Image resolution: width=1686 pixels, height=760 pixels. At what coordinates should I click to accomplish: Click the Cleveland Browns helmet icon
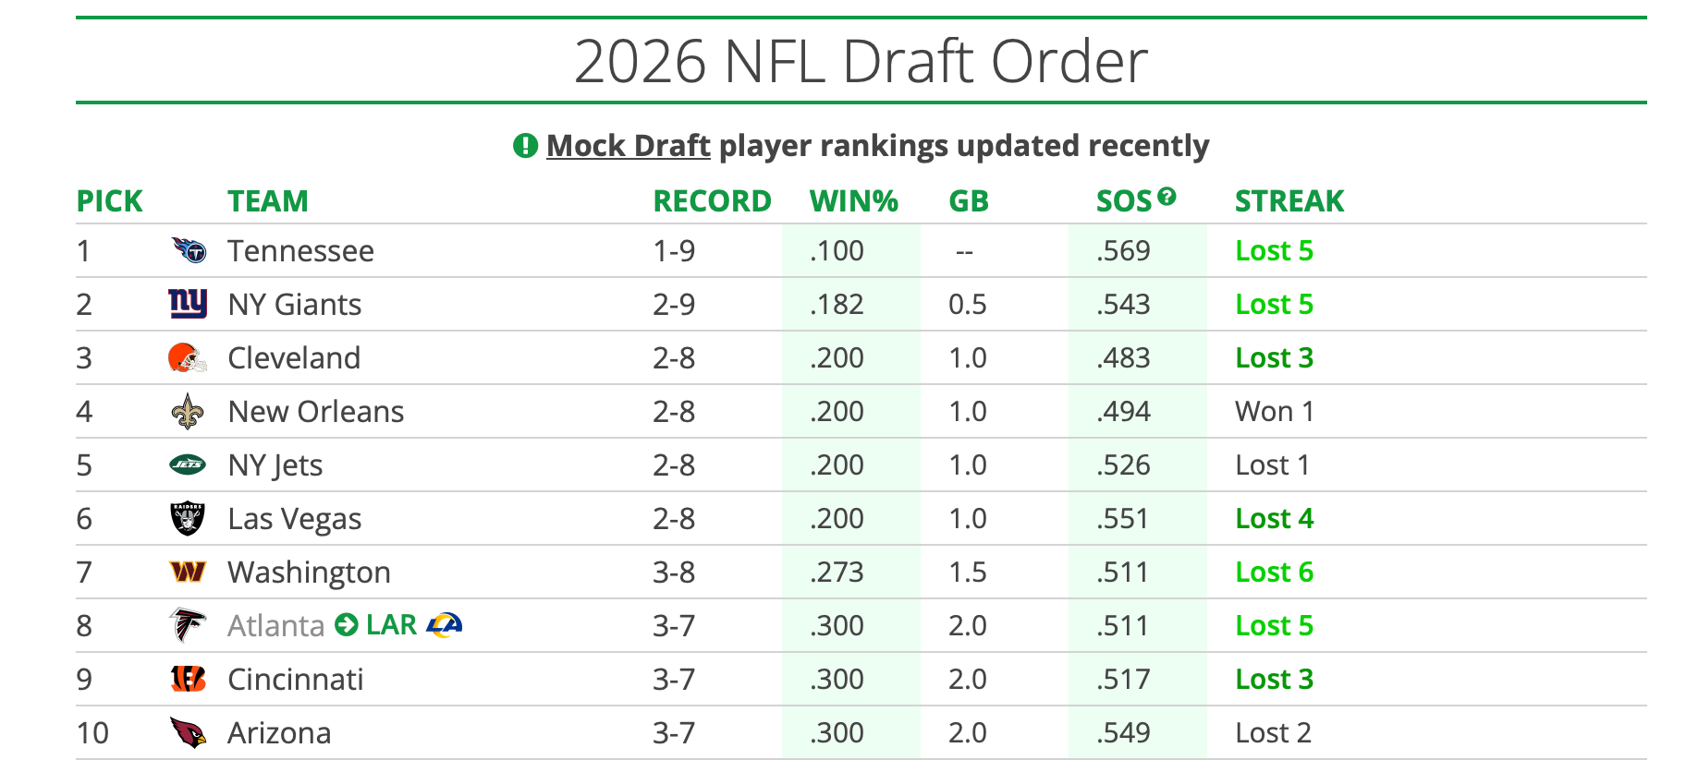tap(188, 357)
